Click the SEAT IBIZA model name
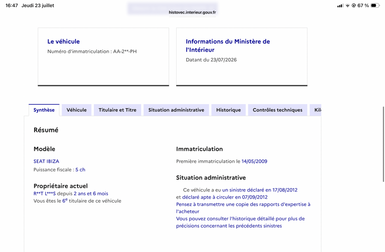The height and width of the screenshot is (252, 385). coord(46,161)
